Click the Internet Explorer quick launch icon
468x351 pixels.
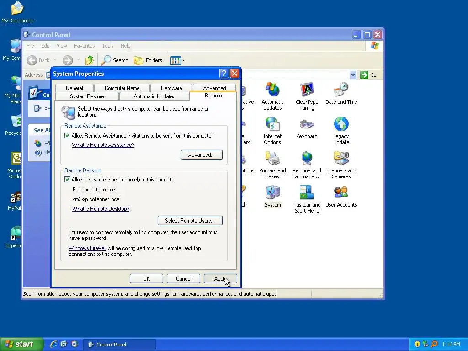53,344
